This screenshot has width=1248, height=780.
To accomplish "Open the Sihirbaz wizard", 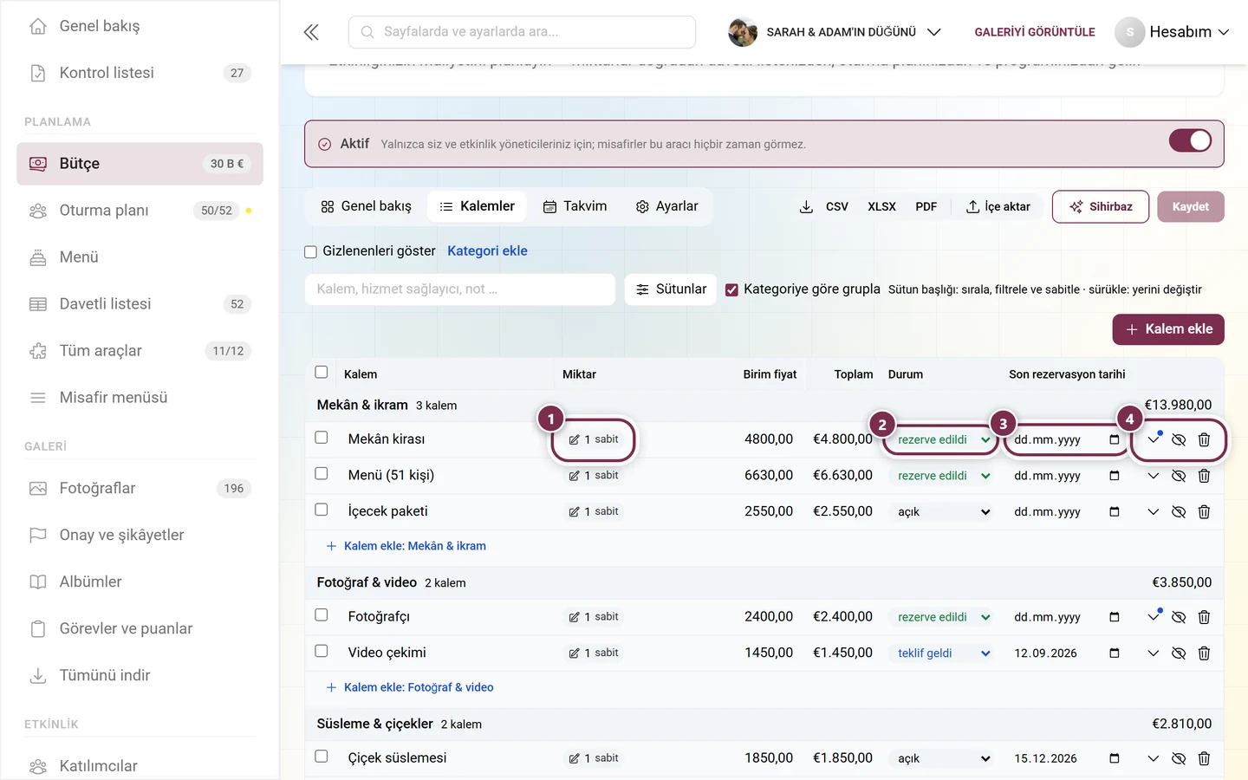I will (x=1101, y=206).
